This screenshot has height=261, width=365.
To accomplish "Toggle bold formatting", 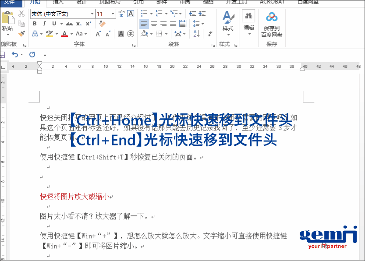I will click(35, 23).
